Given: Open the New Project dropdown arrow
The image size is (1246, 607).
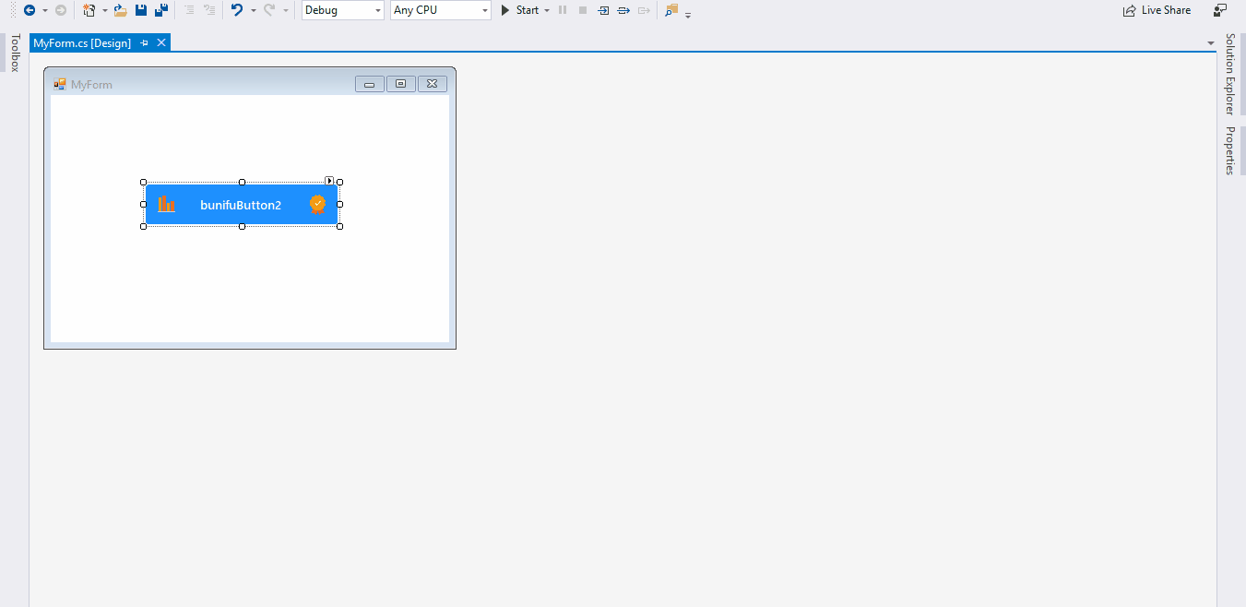Looking at the screenshot, I should click(x=104, y=10).
